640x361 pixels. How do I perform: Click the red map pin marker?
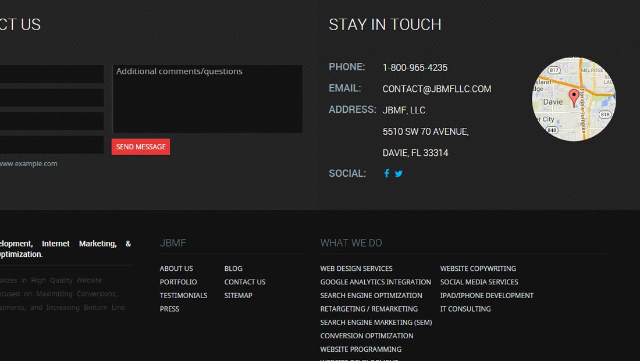(574, 98)
